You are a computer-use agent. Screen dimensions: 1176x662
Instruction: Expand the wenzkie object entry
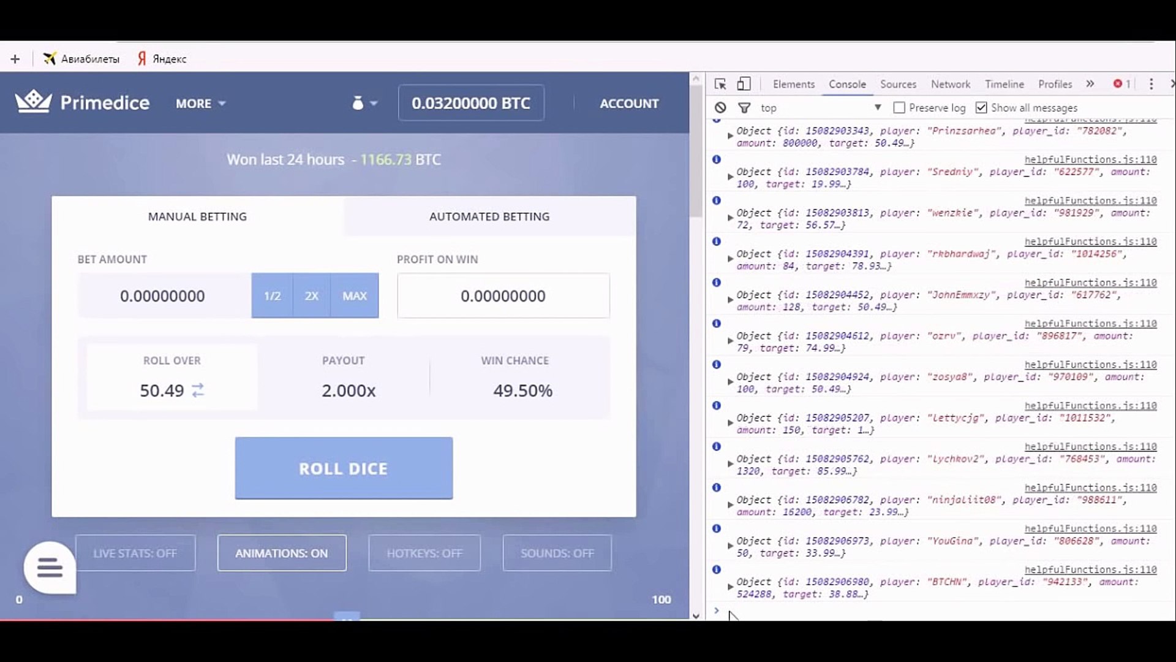click(x=730, y=218)
